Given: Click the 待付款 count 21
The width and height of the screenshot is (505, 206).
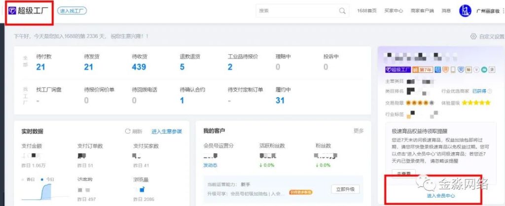Looking at the screenshot, I should [40, 67].
